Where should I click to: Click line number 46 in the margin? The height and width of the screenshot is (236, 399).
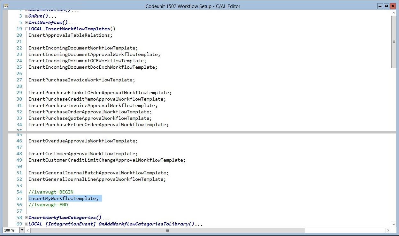click(x=19, y=141)
